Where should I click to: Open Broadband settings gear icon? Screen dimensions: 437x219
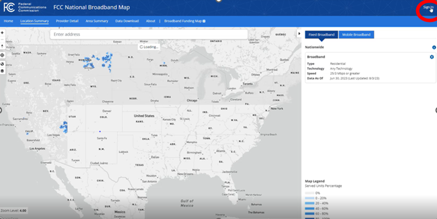432,57
